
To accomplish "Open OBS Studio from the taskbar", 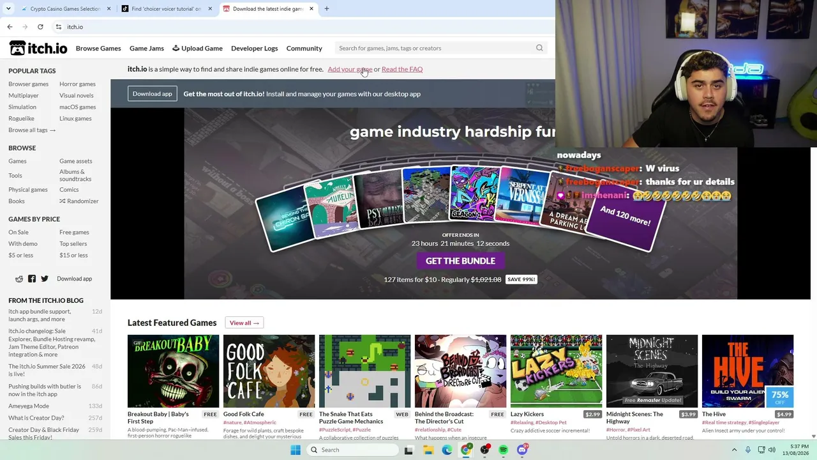I will click(x=485, y=450).
